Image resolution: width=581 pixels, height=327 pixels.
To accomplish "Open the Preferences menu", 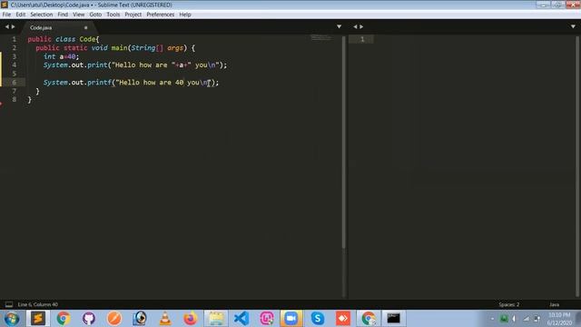I will point(160,15).
